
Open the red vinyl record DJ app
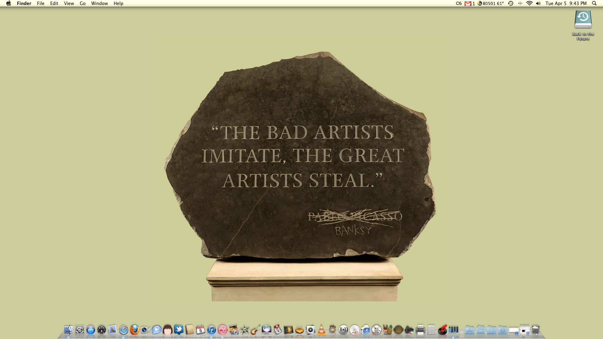pos(442,330)
